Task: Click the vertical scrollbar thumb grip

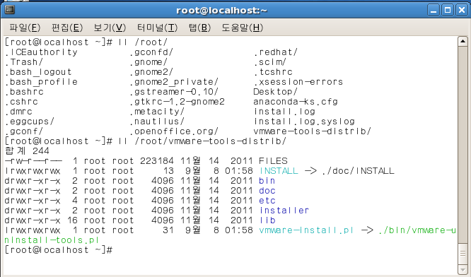Action: (x=463, y=253)
